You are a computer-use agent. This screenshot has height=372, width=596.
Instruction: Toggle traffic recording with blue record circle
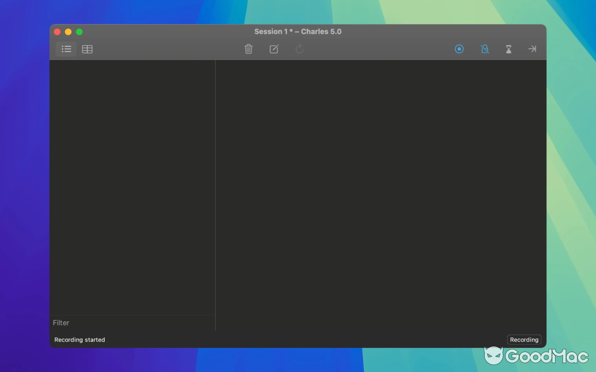click(x=459, y=49)
